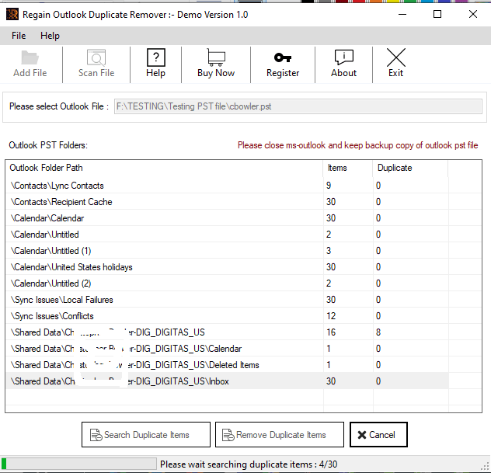Maximize the Regain Outlook Duplicate Remover window
Viewport: 491px width, 473px height.
pyautogui.click(x=437, y=15)
